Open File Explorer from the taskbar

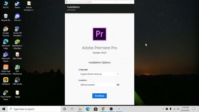click(x=80, y=109)
